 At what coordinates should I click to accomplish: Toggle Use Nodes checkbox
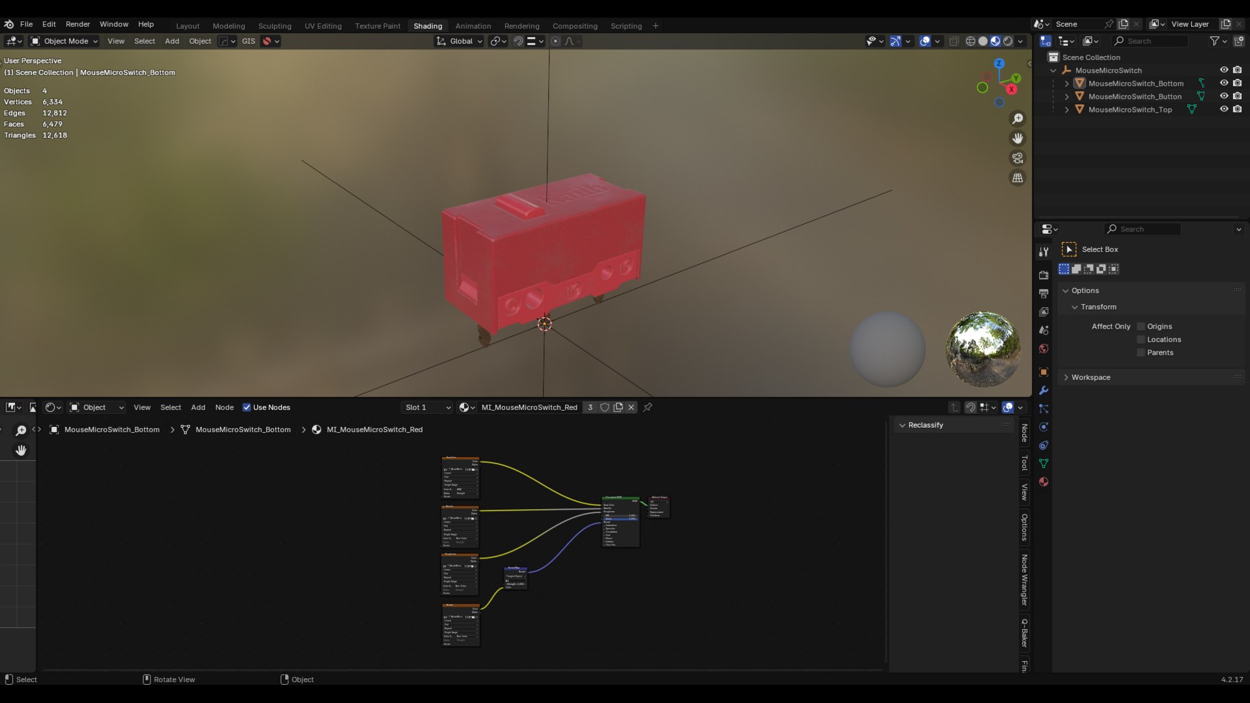pos(247,407)
